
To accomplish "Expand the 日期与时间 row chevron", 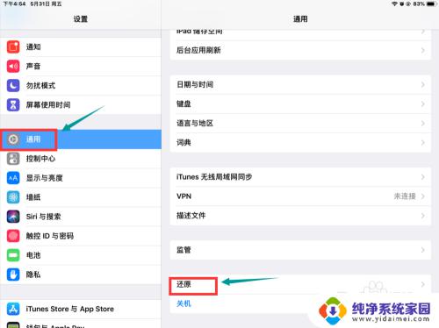I will point(423,85).
